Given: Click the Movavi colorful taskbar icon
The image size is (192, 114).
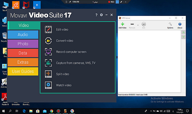Looking at the screenshot, I should (72, 111).
